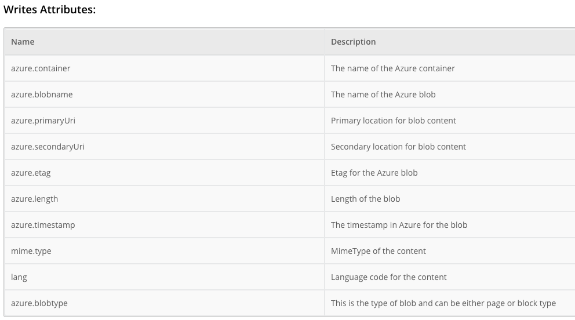Viewport: 575px width, 320px height.
Task: Click the "Language code for the content" description
Action: 388,277
